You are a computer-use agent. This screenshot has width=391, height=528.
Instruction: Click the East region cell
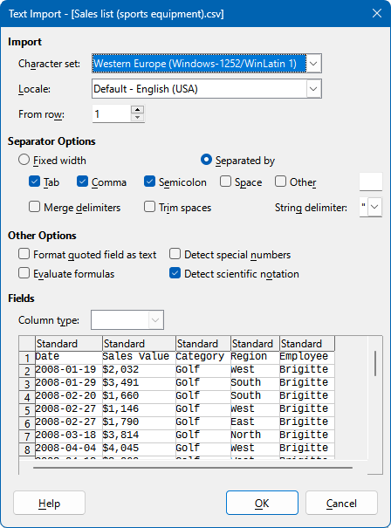point(255,422)
